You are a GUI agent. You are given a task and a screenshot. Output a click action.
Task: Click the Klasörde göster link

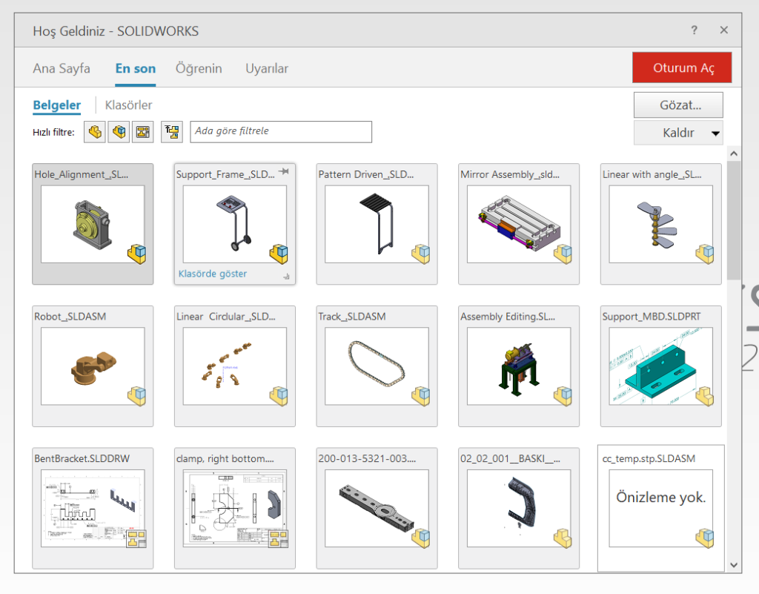213,274
